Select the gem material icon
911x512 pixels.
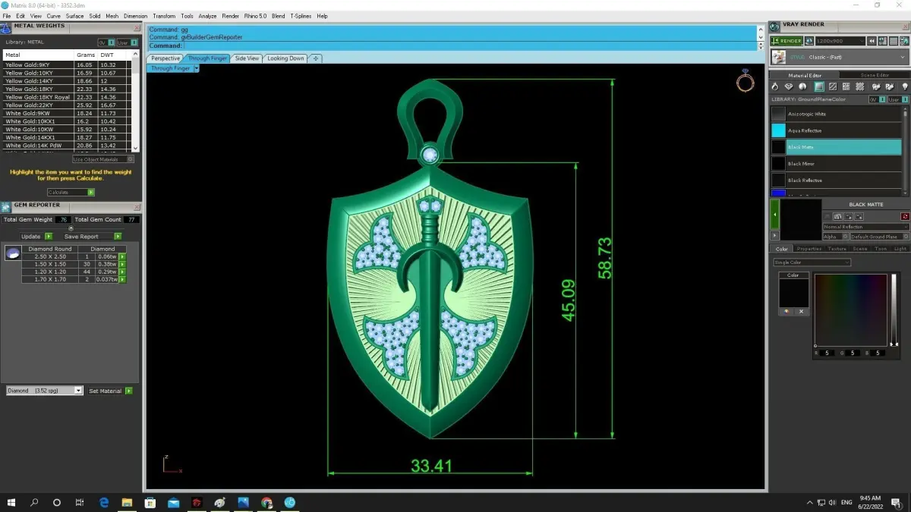(790, 87)
